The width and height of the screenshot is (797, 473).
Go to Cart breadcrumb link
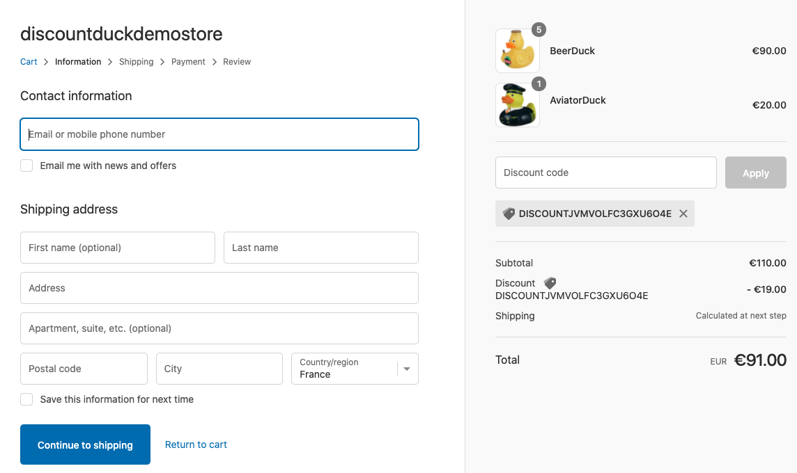point(29,62)
